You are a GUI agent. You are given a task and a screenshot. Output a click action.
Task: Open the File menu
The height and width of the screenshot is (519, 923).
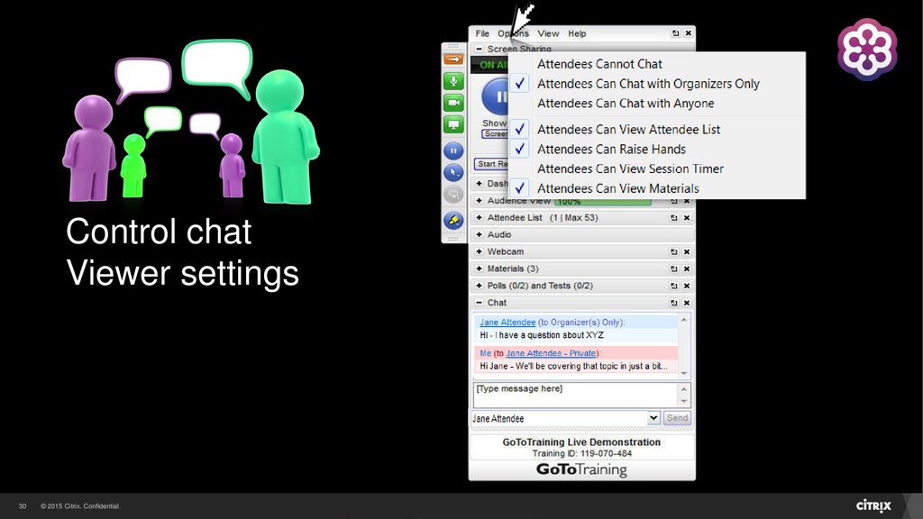[x=482, y=33]
